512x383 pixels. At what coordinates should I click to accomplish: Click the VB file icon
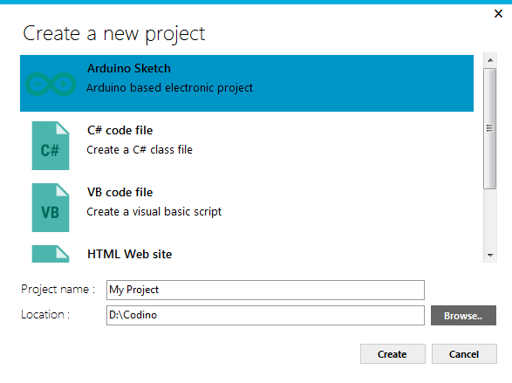(51, 208)
